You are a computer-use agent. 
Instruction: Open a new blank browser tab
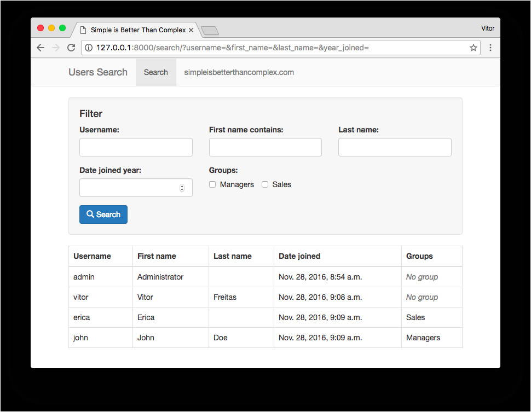pyautogui.click(x=210, y=31)
